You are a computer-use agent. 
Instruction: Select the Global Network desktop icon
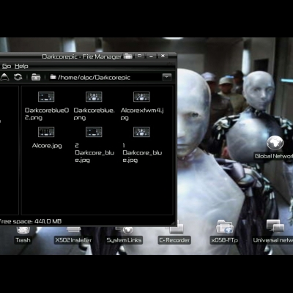tap(275, 143)
